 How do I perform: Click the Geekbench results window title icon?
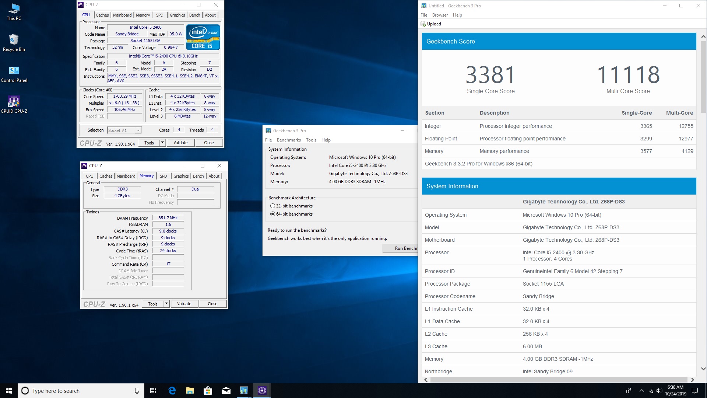pos(424,6)
